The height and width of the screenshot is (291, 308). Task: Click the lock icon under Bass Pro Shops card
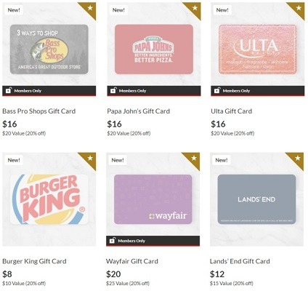click(x=9, y=90)
